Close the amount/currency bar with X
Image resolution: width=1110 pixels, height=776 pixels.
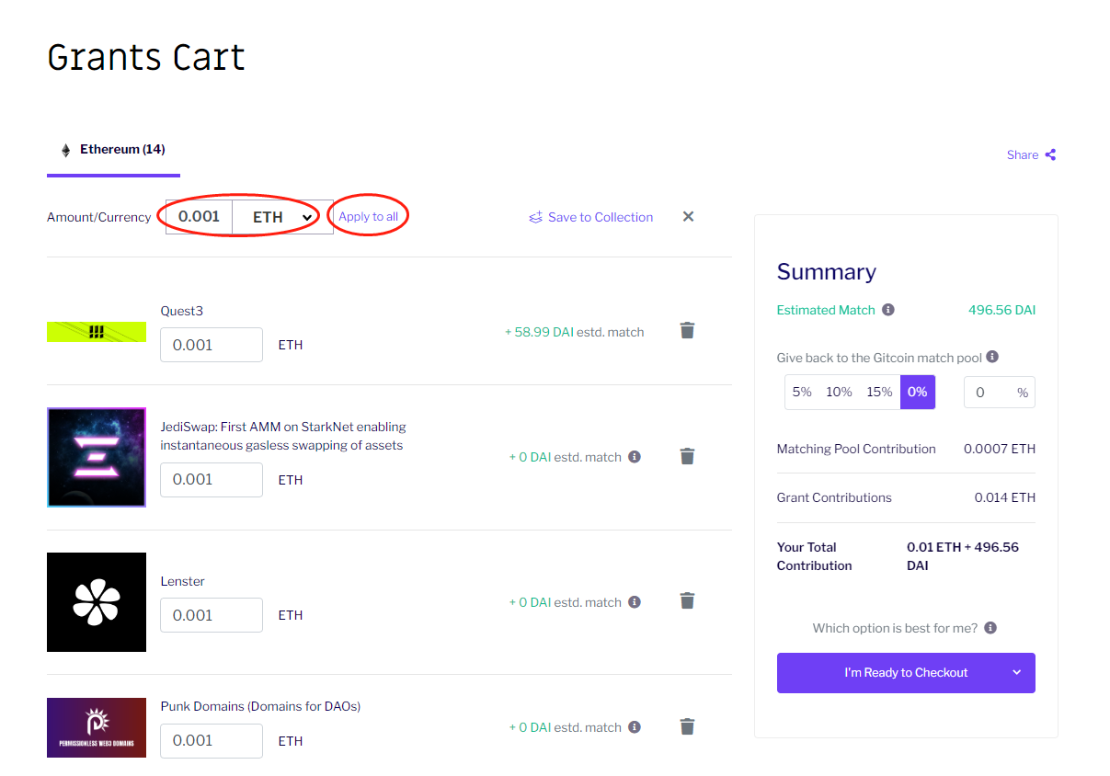(x=688, y=217)
